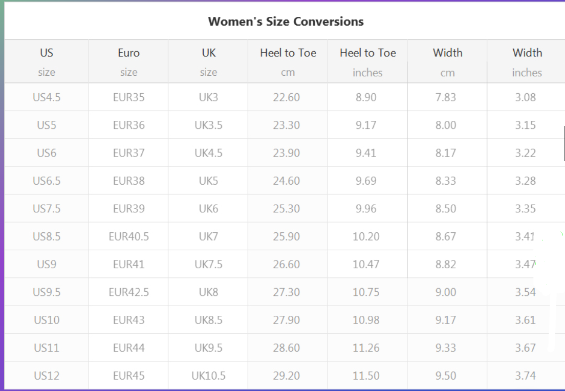Select the "EUR42.5" cell
This screenshot has height=391, width=565.
[x=128, y=292]
